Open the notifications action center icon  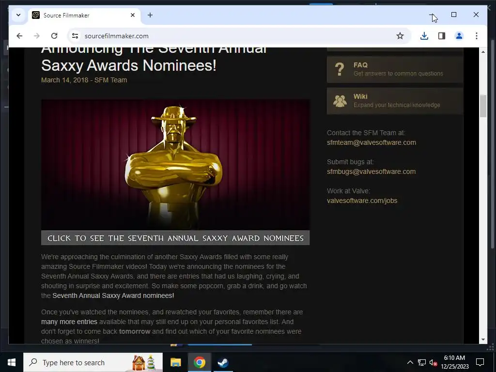pyautogui.click(x=480, y=362)
